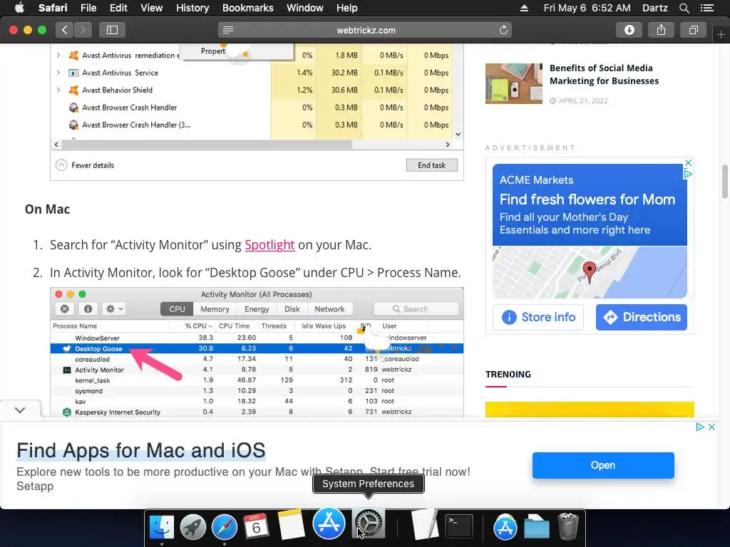This screenshot has width=730, height=547.
Task: Open Notification Center list icon
Action: (706, 8)
